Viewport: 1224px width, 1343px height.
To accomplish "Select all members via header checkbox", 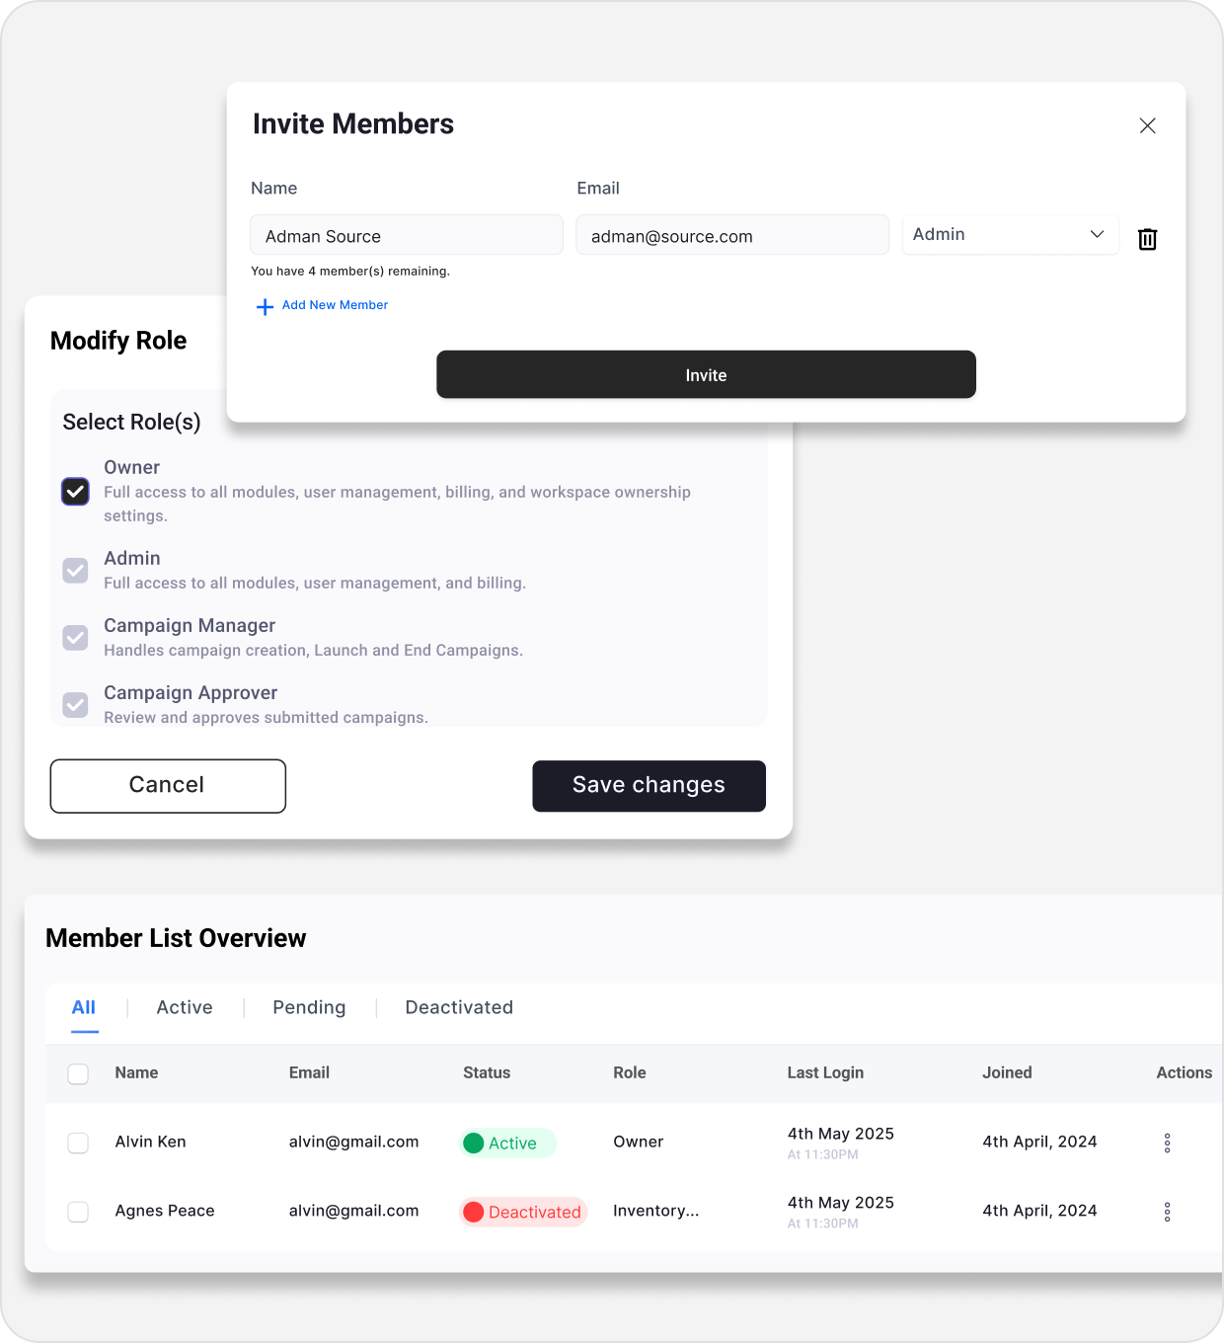I will click(x=78, y=1073).
